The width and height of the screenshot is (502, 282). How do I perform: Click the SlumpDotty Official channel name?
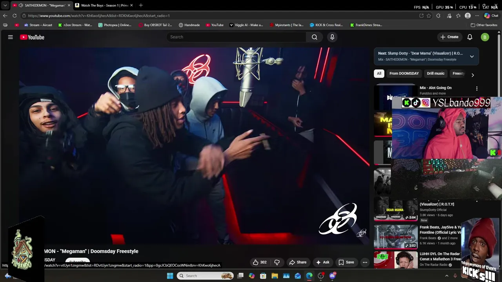[433, 210]
